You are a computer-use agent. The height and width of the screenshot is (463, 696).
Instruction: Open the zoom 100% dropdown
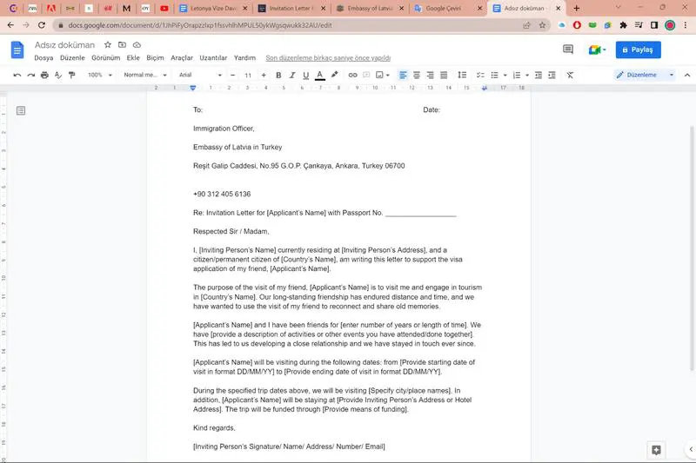98,76
